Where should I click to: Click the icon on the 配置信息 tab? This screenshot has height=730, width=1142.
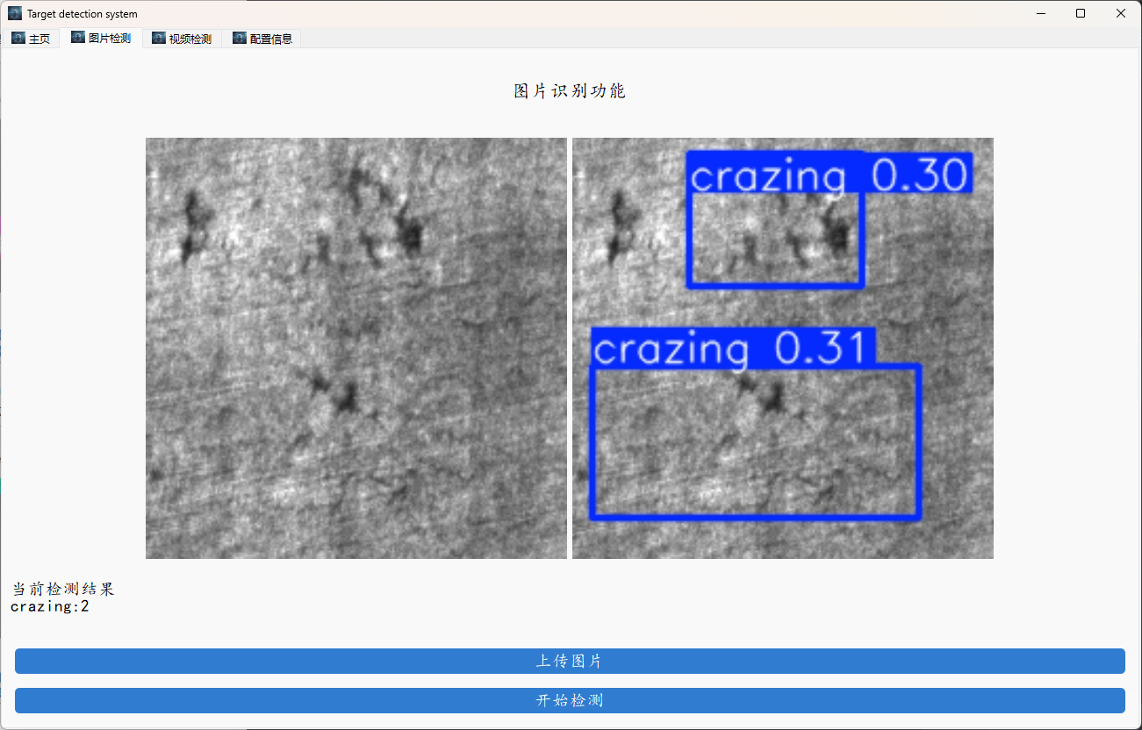click(x=238, y=38)
